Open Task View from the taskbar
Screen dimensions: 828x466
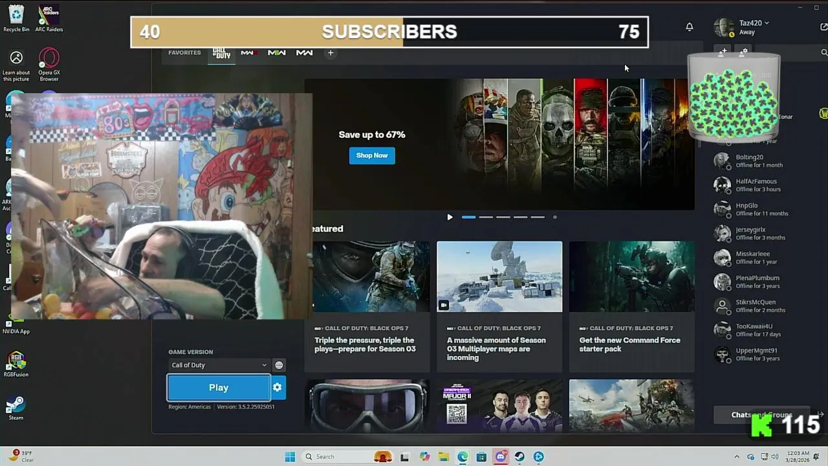[405, 457]
